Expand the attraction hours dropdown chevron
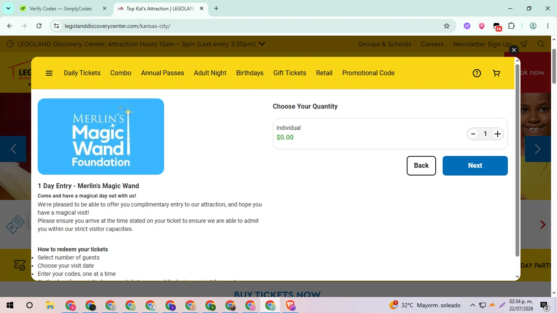 pos(262,44)
